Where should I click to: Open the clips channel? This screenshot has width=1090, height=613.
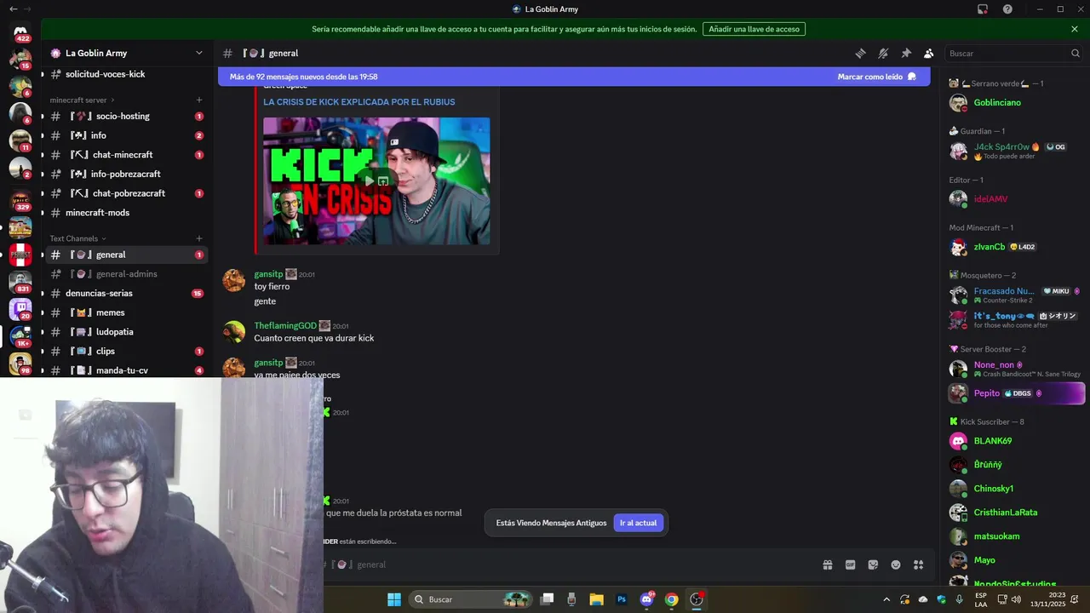pyautogui.click(x=126, y=351)
